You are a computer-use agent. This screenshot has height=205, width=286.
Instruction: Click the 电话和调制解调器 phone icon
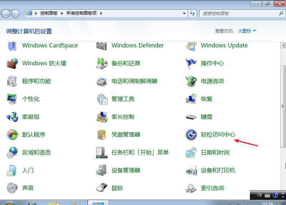[102, 82]
